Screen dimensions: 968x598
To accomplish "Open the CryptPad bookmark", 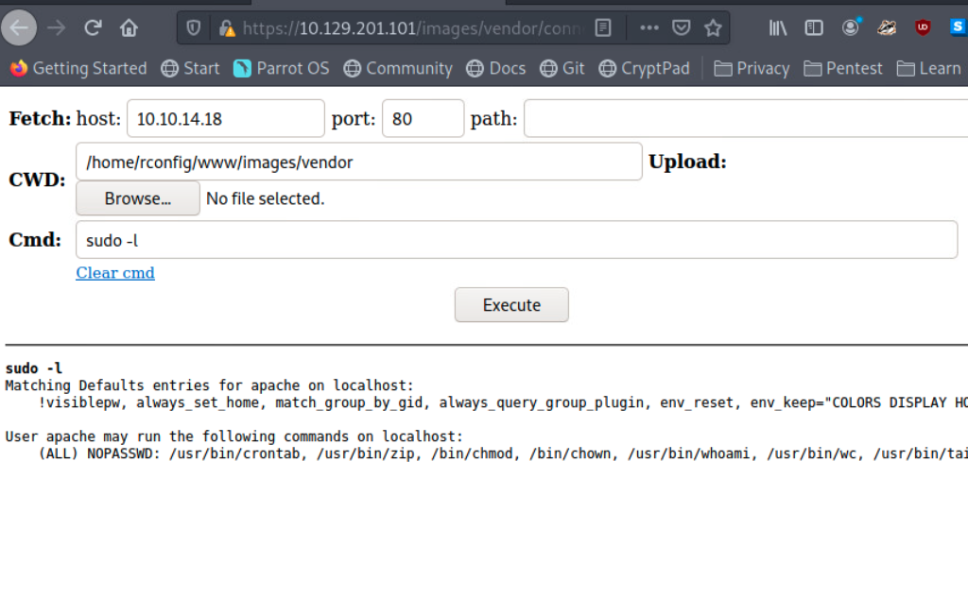I will tap(644, 69).
